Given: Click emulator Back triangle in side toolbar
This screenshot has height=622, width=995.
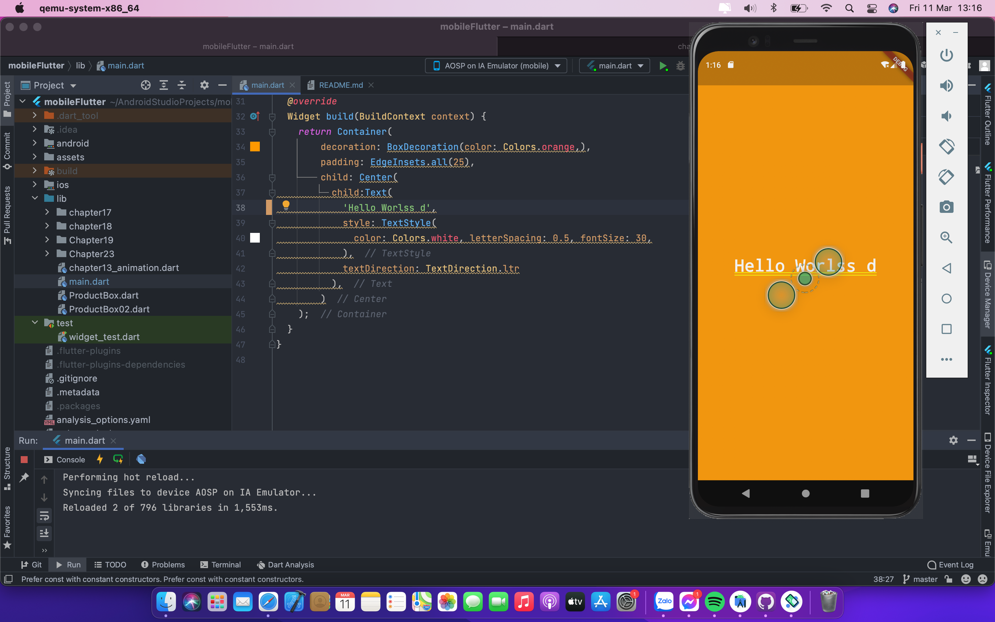Looking at the screenshot, I should (x=947, y=268).
